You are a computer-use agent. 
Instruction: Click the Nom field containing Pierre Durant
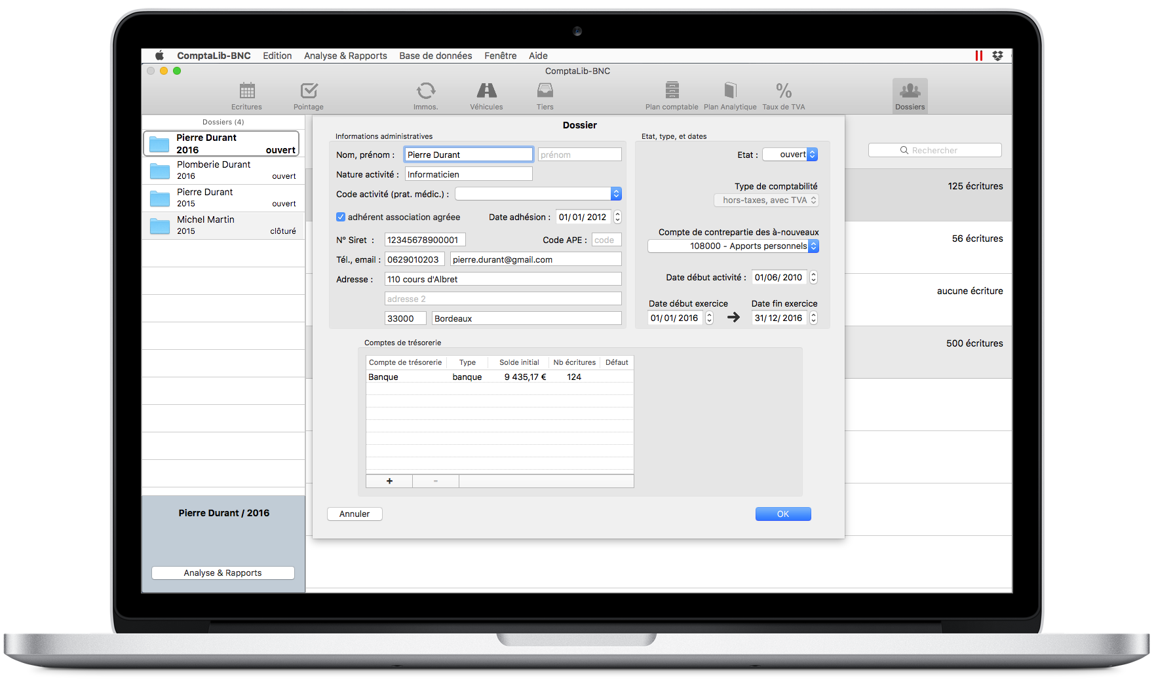[x=469, y=155]
